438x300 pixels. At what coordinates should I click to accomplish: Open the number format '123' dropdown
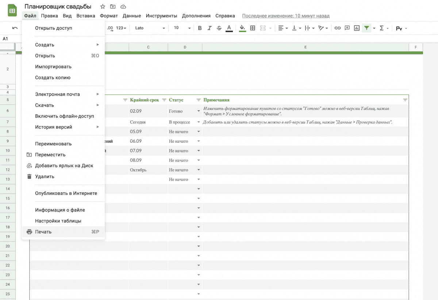122,28
